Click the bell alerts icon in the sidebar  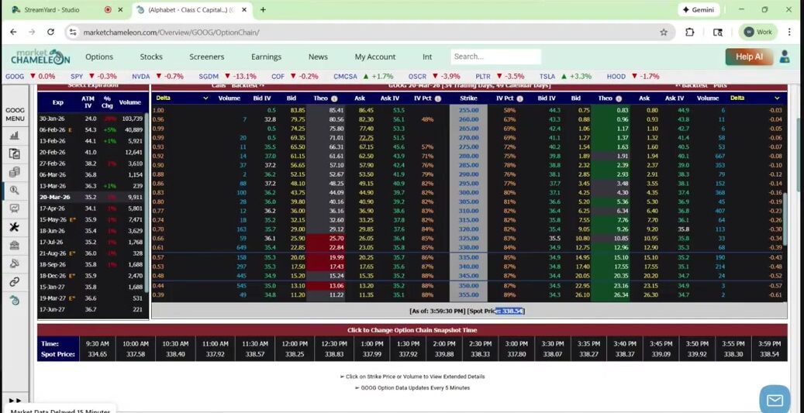pos(15,264)
